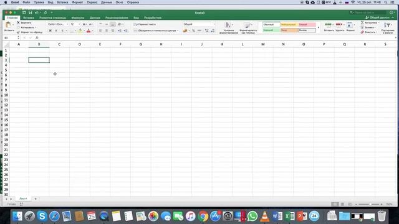Open Google Chrome from the Dock
Viewport: 399px width, 224px height.
pyautogui.click(x=203, y=217)
